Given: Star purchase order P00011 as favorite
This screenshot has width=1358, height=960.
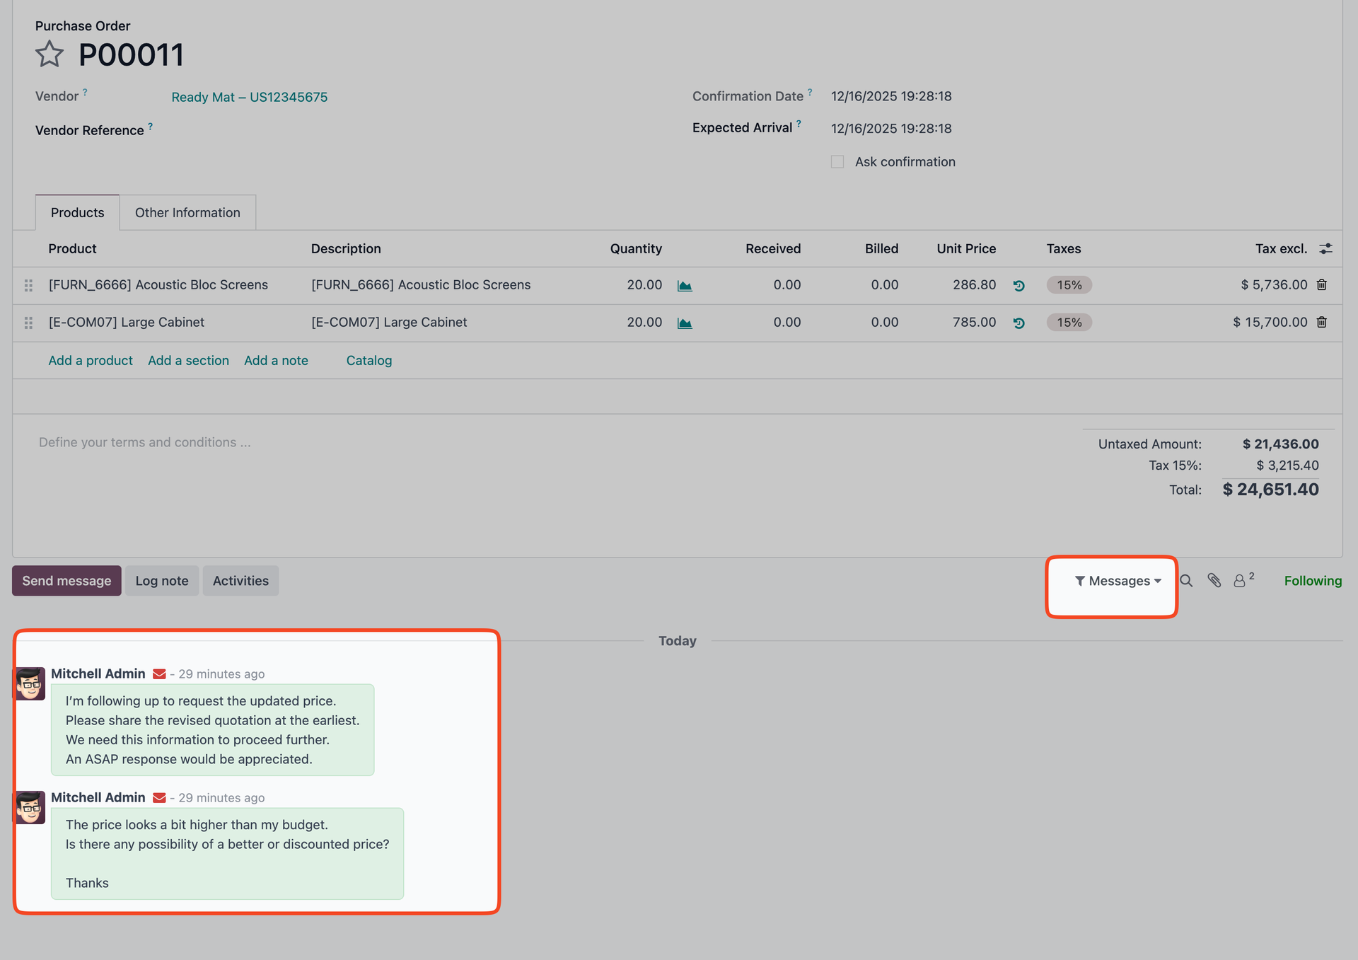Looking at the screenshot, I should pyautogui.click(x=50, y=54).
